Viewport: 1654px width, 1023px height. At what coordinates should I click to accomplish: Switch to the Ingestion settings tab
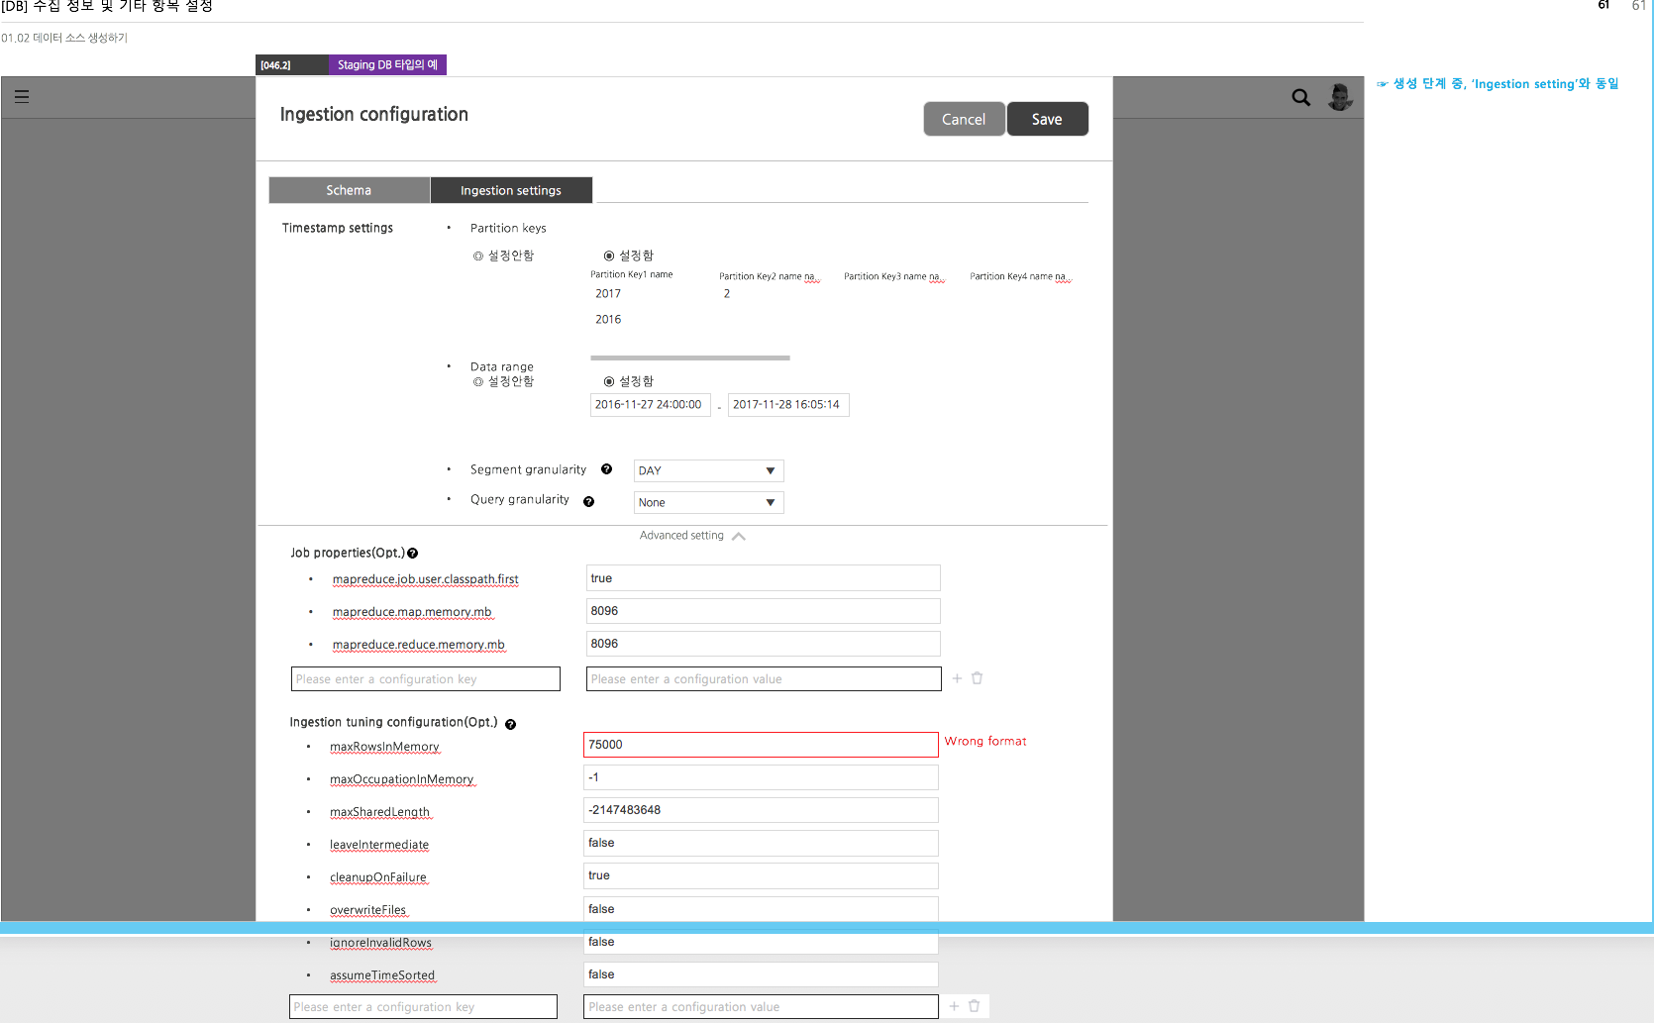click(511, 190)
